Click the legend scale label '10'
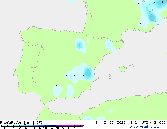Screen dimensions: 167x129 coord(33,128)
